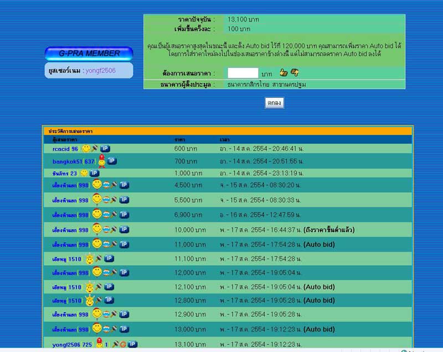Open bangkok51's bidder profile link

[67, 161]
